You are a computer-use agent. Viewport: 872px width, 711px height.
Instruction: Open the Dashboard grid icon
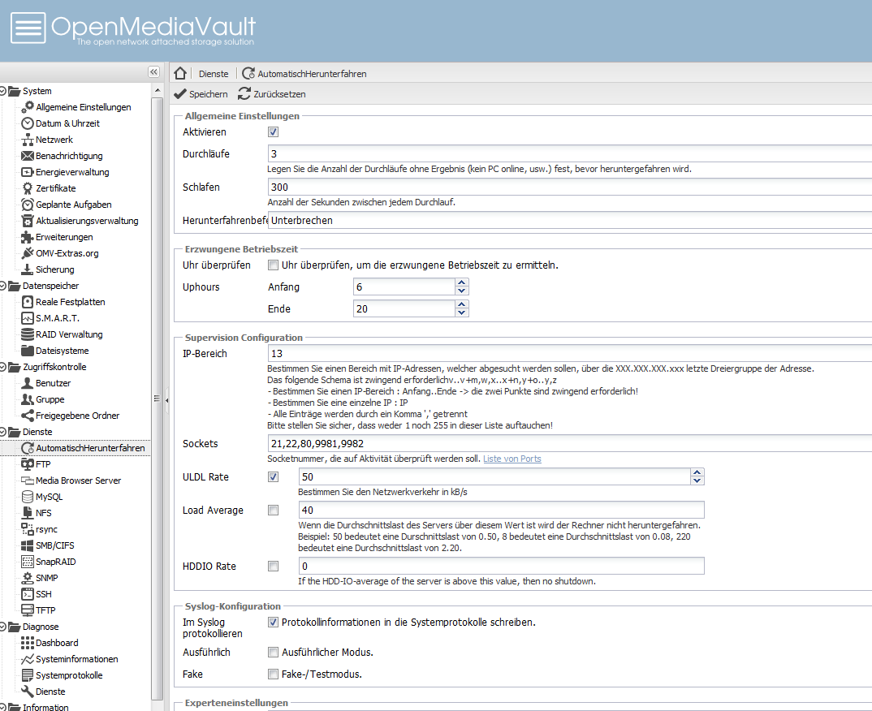click(28, 643)
